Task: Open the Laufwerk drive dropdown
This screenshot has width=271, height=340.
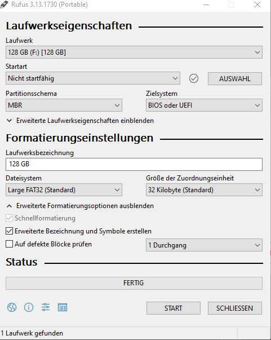Action: coord(134,52)
